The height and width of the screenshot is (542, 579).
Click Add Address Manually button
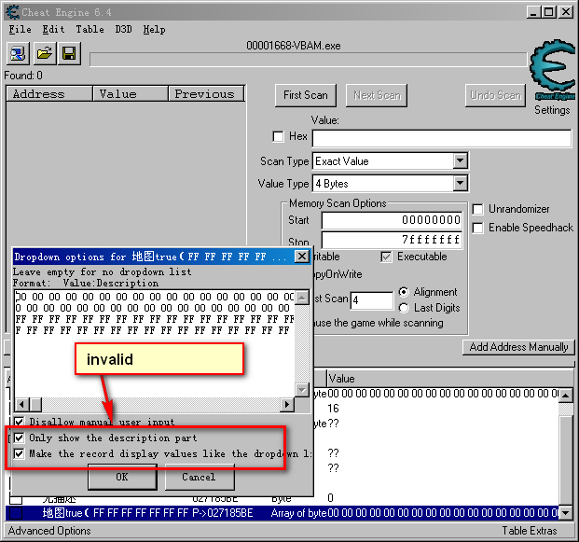pyautogui.click(x=518, y=347)
